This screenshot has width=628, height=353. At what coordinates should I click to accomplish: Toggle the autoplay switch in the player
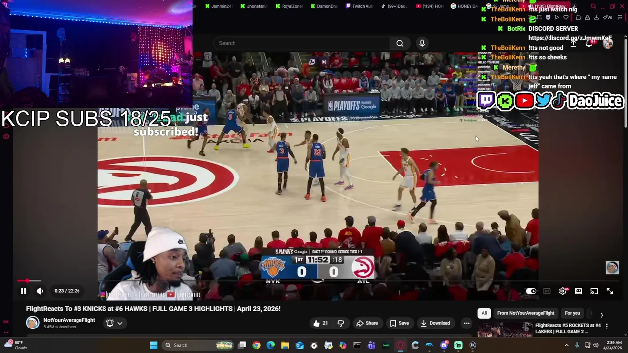[531, 291]
